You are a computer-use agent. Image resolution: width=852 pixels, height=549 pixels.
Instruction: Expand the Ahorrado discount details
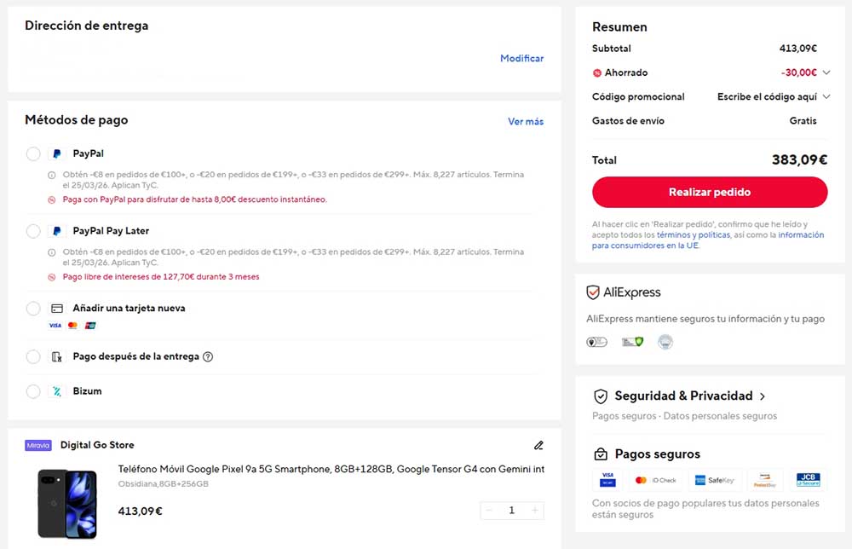click(x=827, y=72)
